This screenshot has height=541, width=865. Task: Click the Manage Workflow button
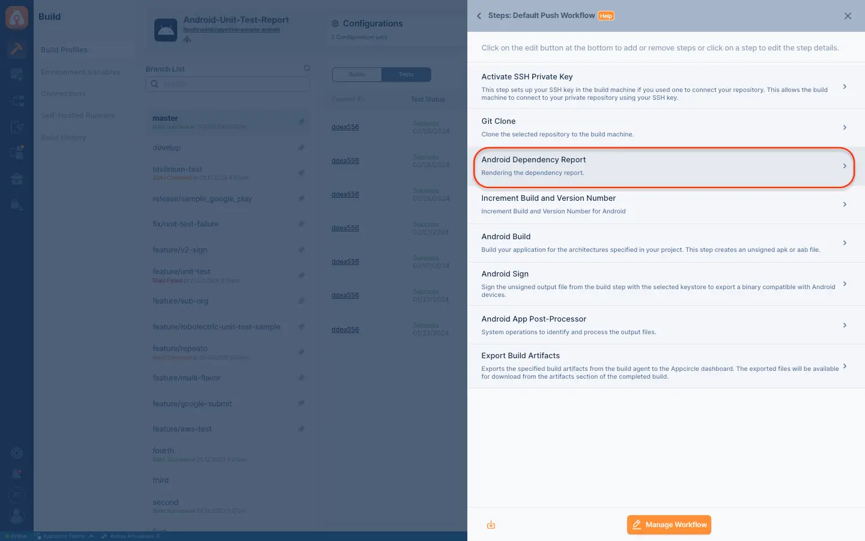[x=669, y=525]
